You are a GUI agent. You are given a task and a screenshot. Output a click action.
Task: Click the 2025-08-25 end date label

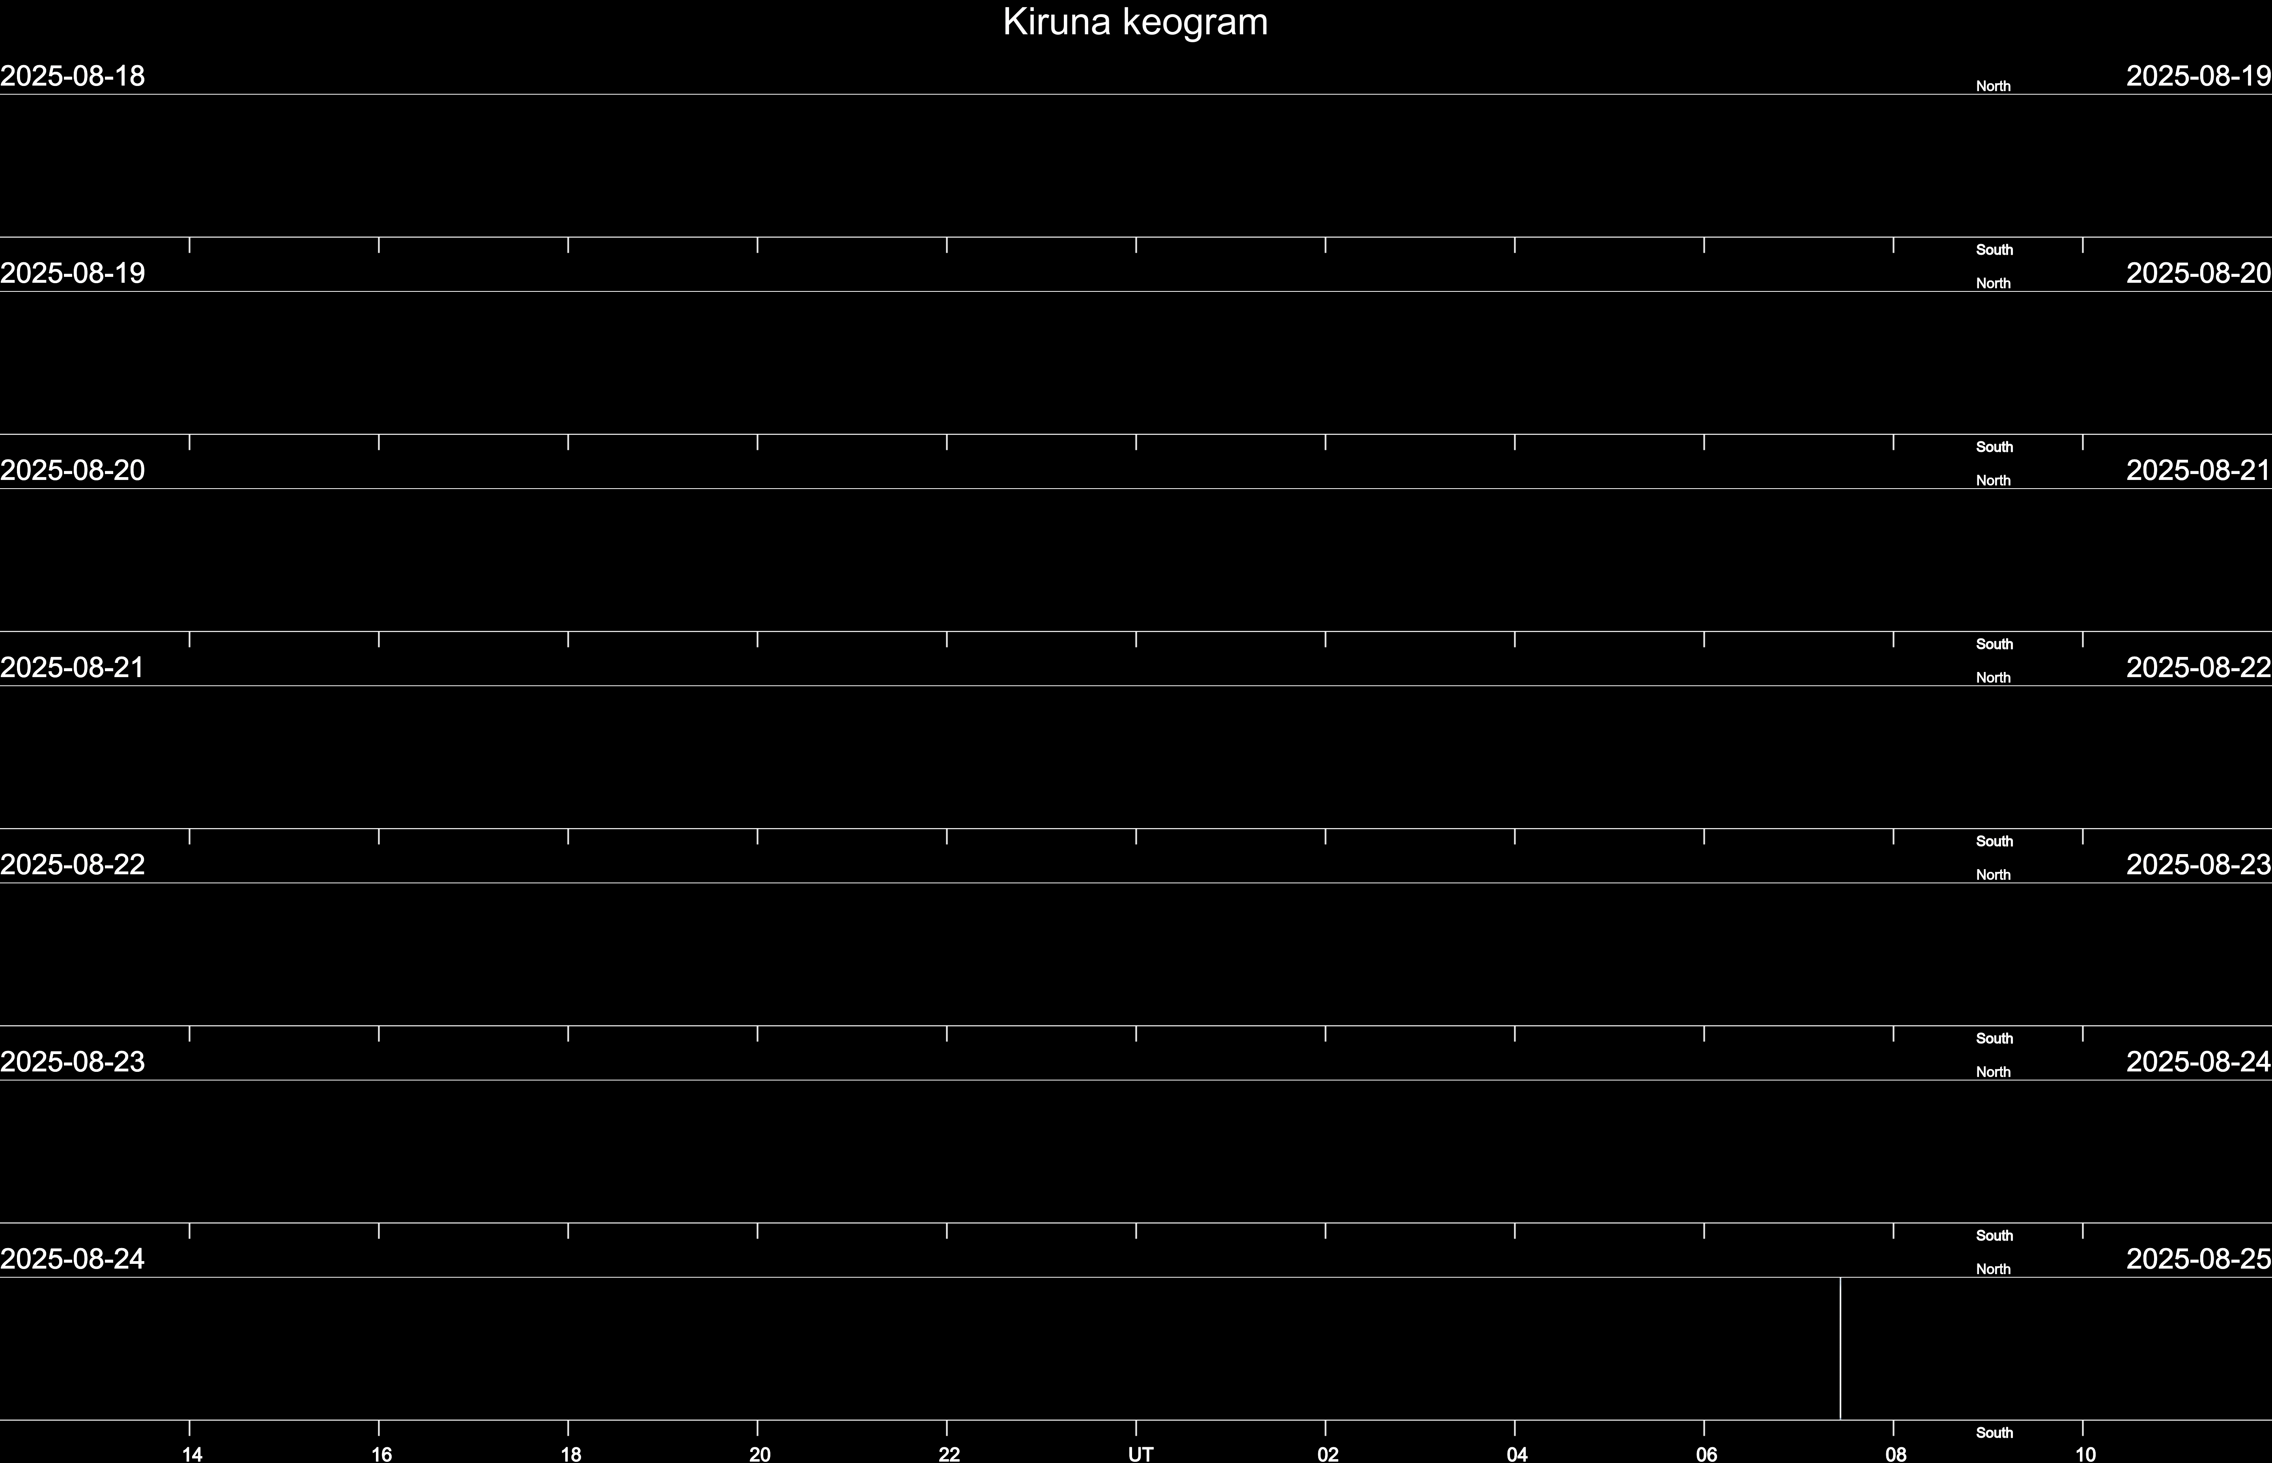[2199, 1259]
